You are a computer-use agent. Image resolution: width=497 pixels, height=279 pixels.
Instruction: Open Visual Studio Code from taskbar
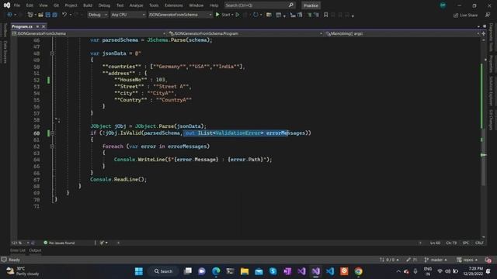point(330,271)
